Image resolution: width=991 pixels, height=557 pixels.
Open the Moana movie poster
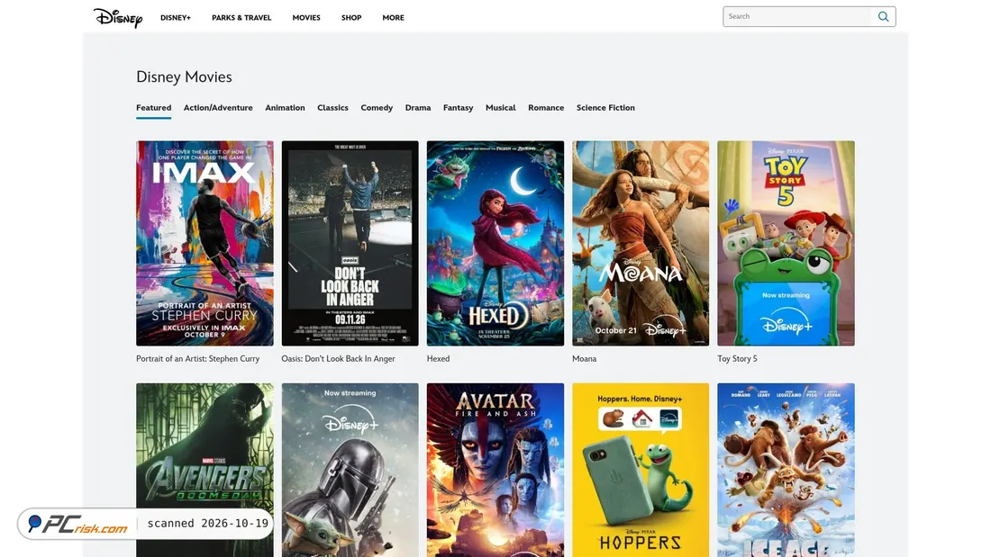click(x=641, y=243)
